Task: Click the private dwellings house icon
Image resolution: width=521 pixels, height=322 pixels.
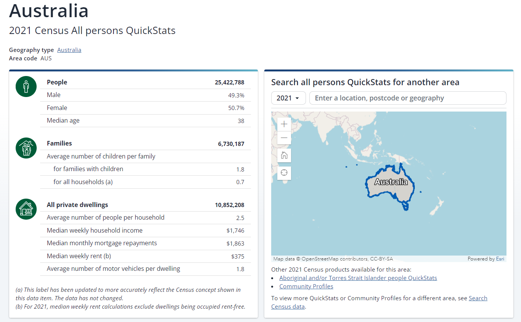Action: click(26, 209)
